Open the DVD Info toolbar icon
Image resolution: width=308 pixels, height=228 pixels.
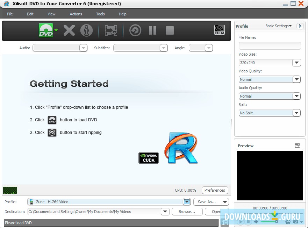(x=86, y=30)
